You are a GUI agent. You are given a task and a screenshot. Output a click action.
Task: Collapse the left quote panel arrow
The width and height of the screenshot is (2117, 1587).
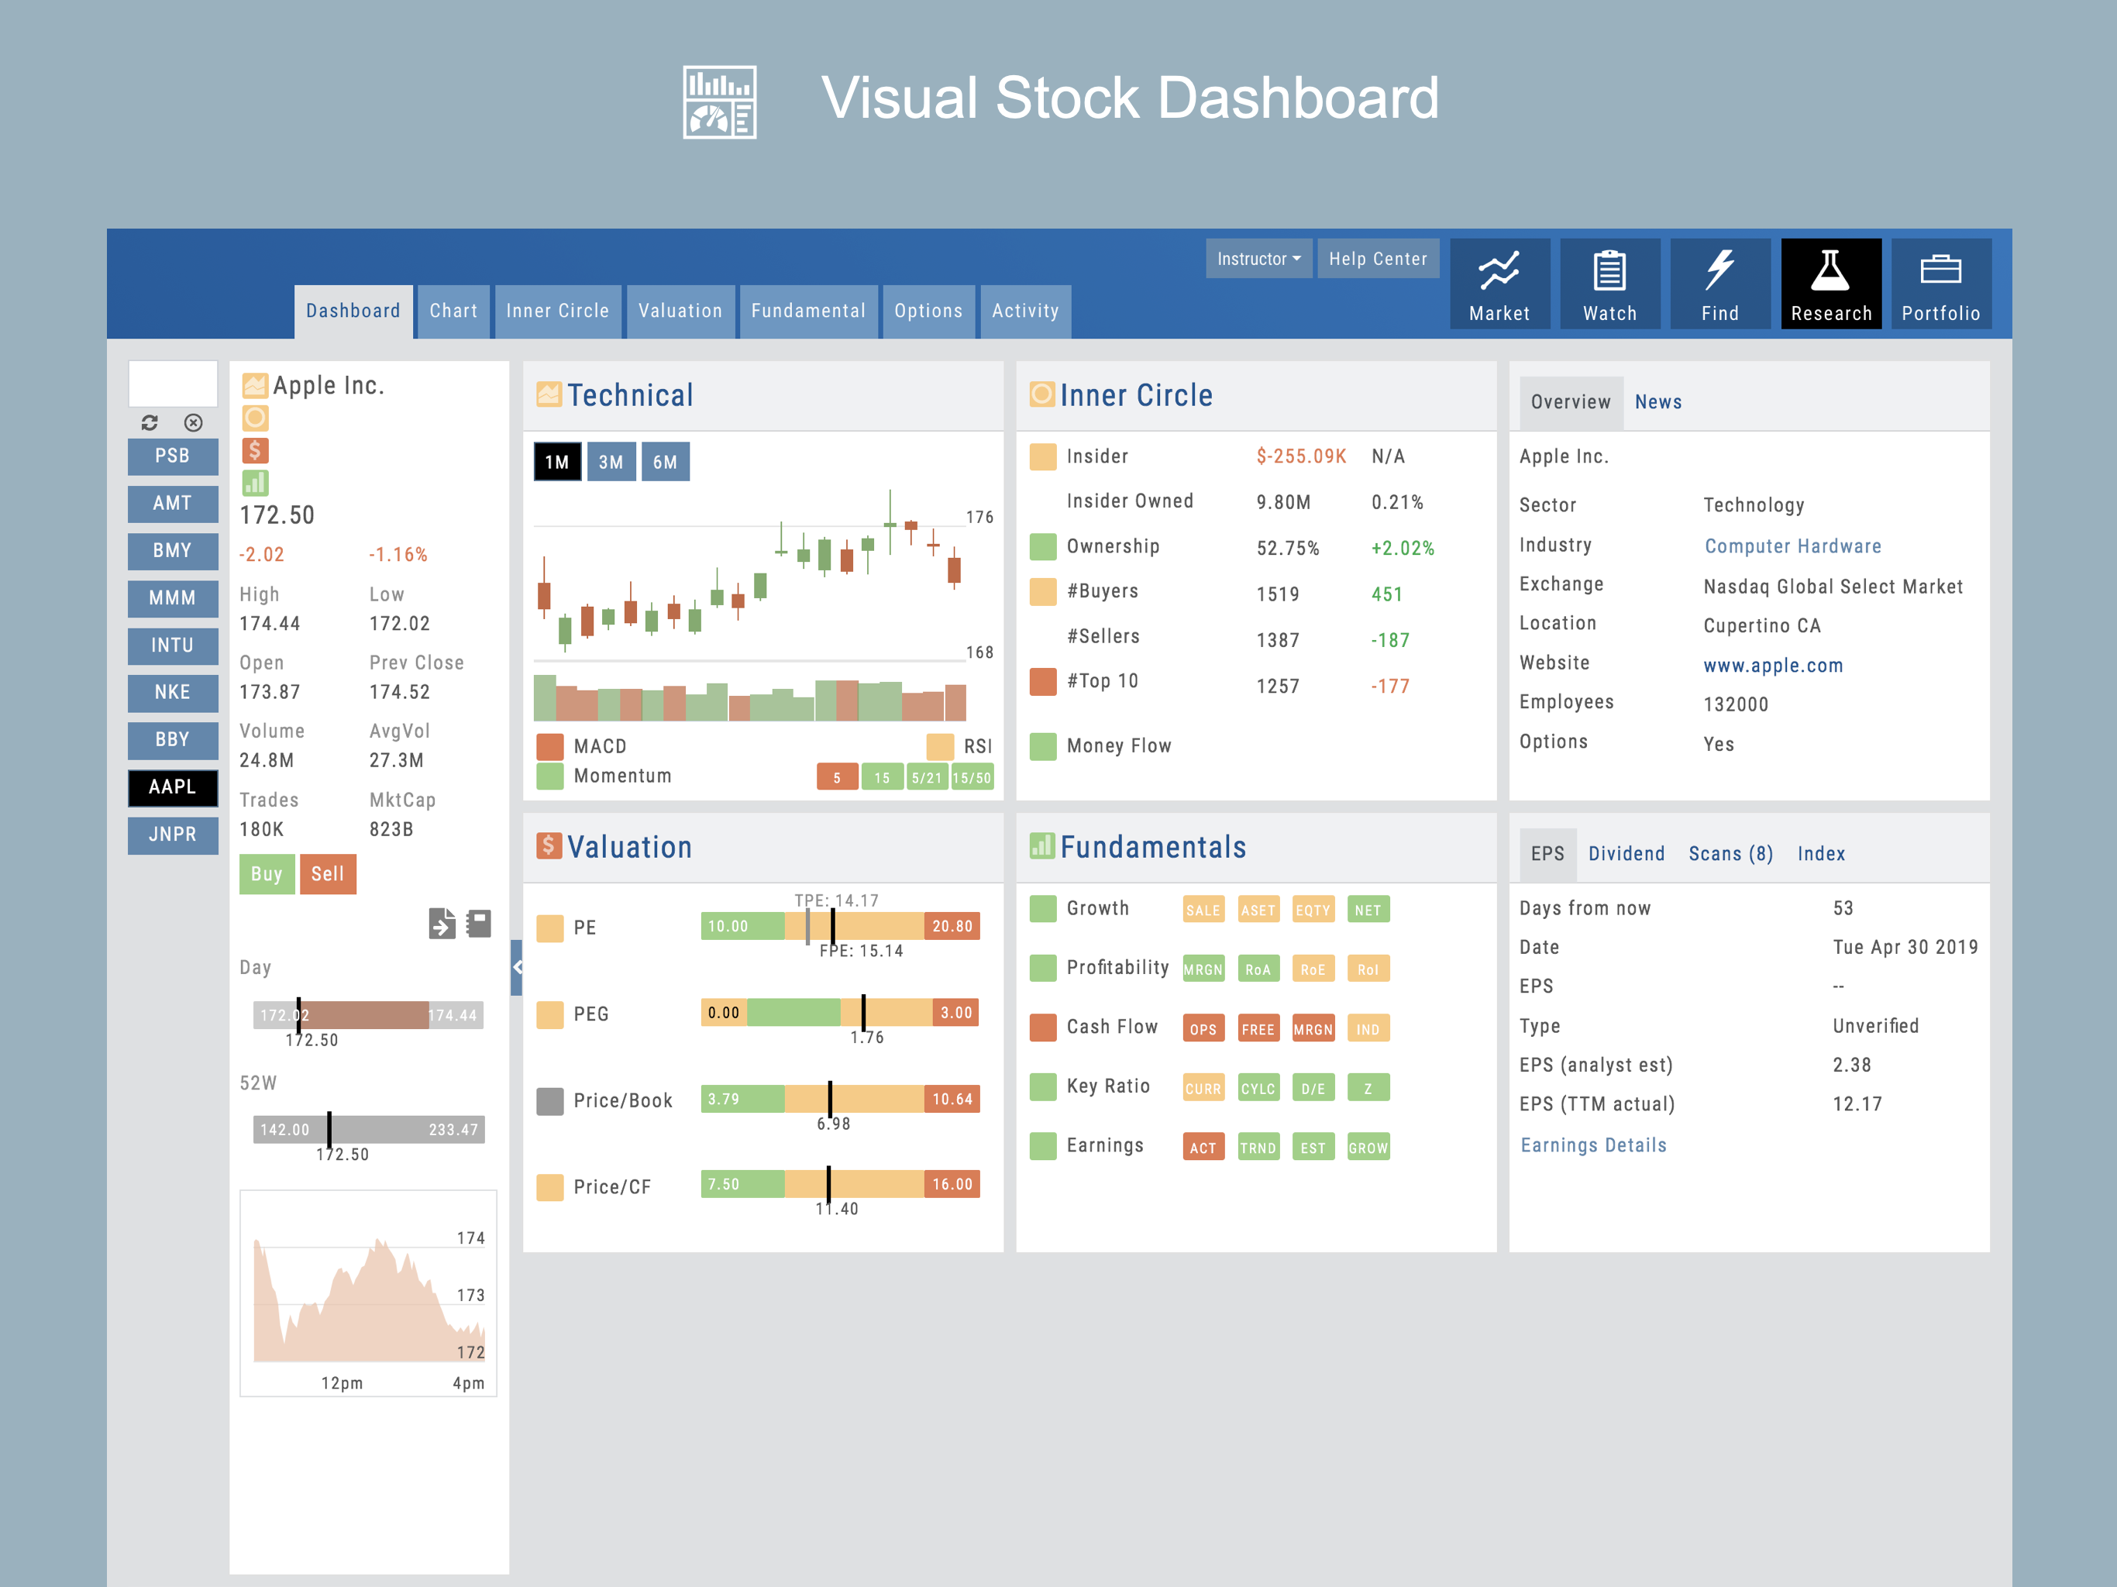[x=517, y=967]
